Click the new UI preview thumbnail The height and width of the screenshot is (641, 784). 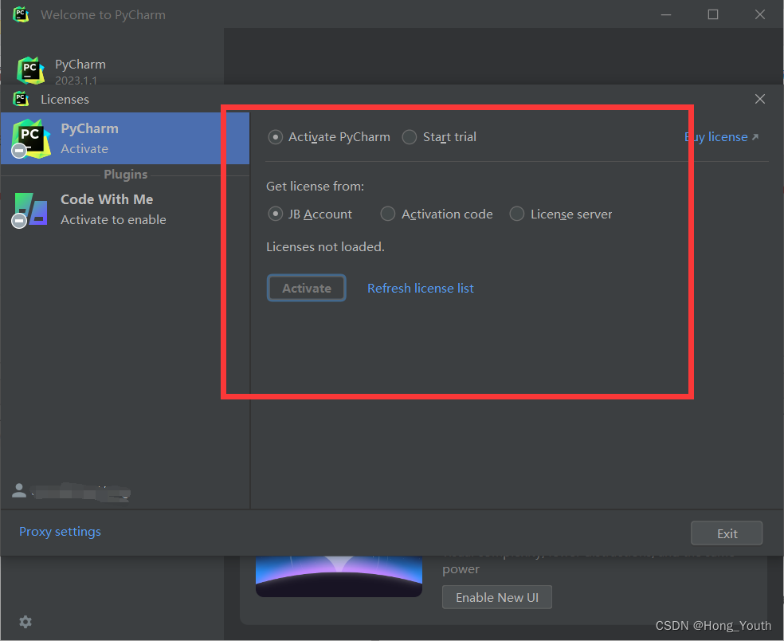[x=339, y=576]
